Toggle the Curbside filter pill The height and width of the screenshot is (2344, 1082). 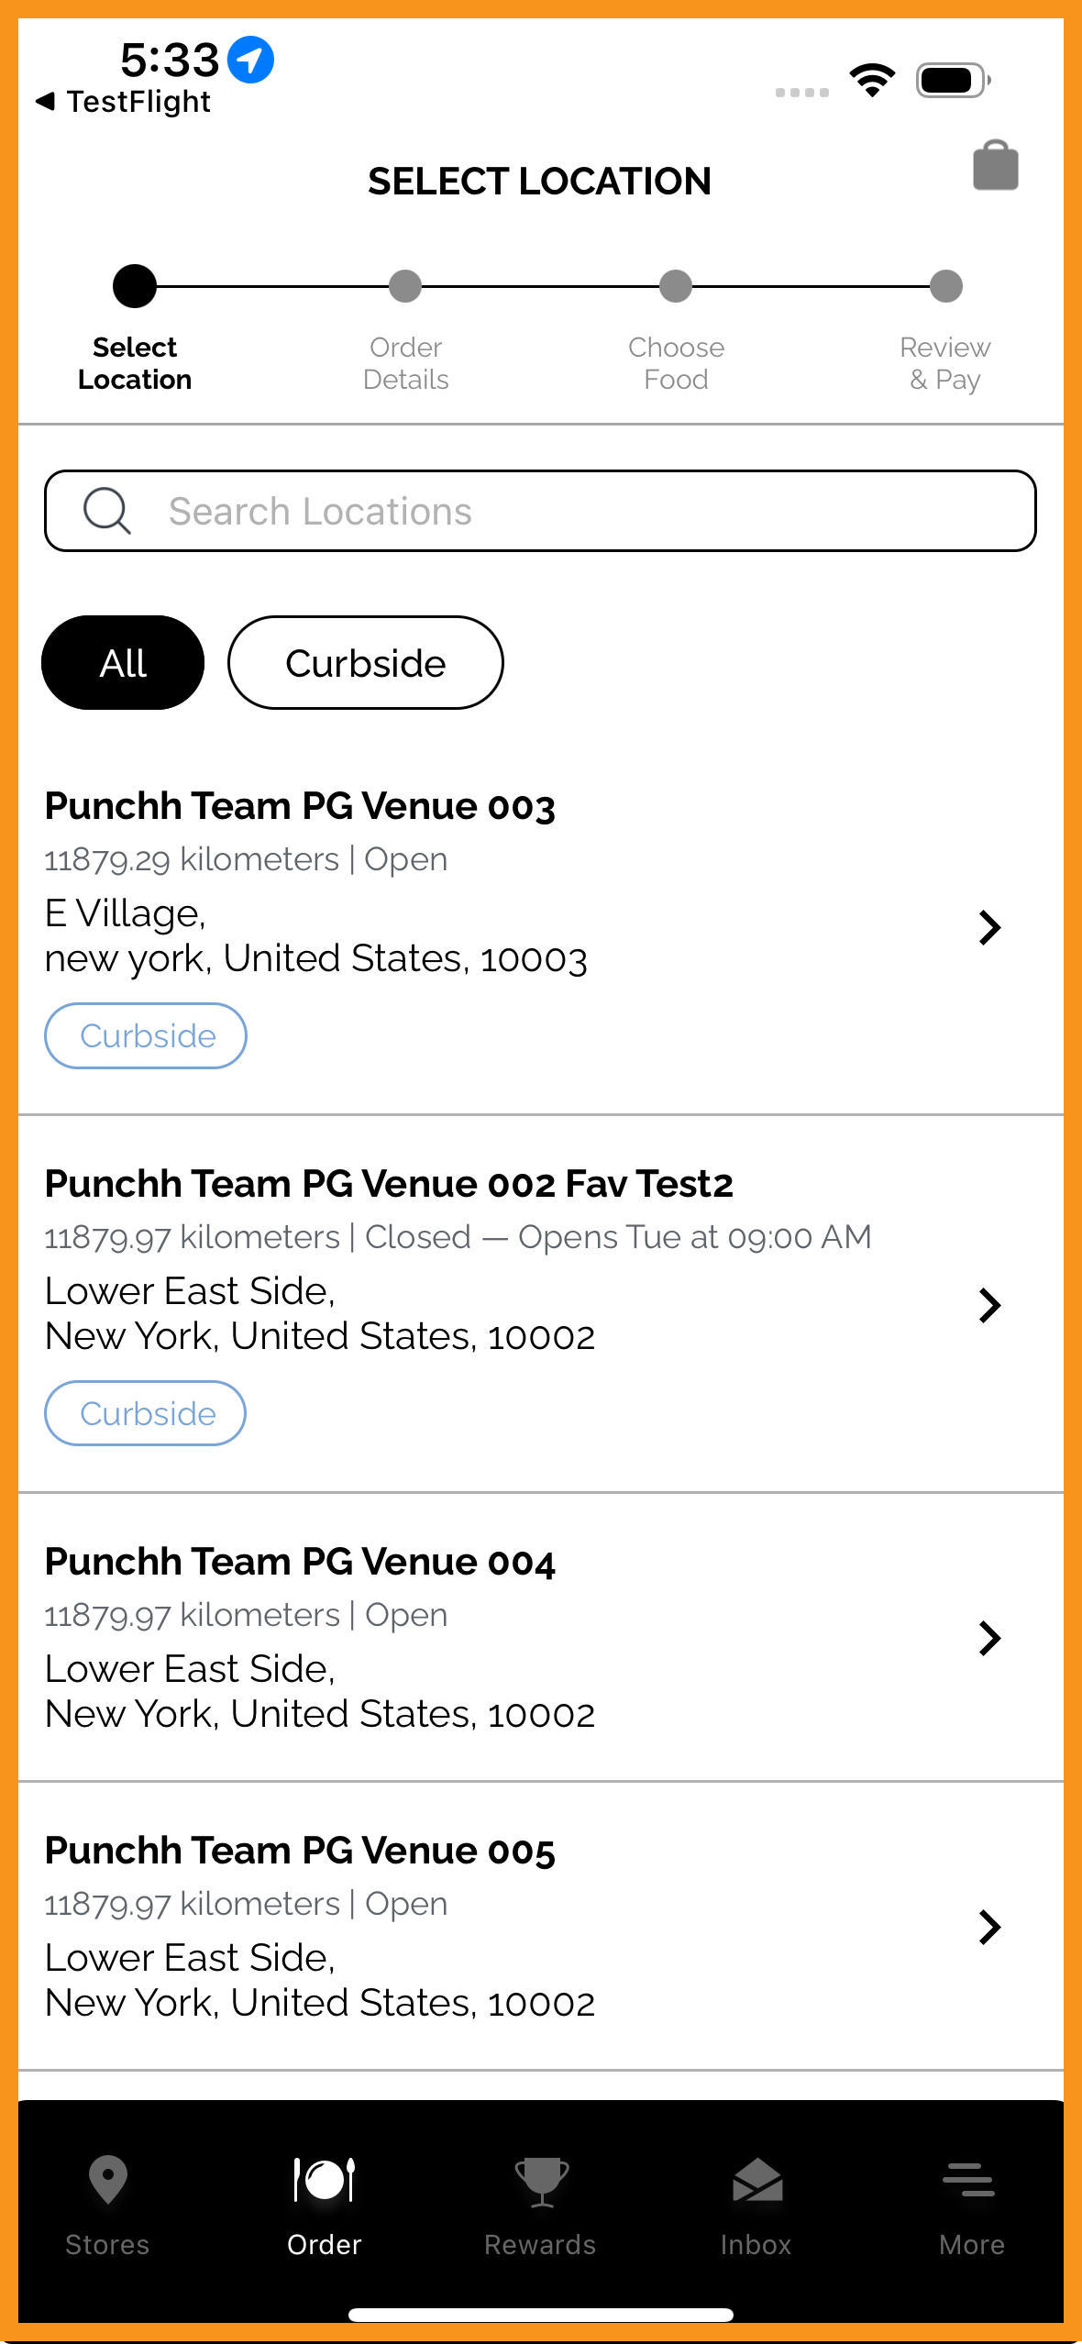point(366,662)
